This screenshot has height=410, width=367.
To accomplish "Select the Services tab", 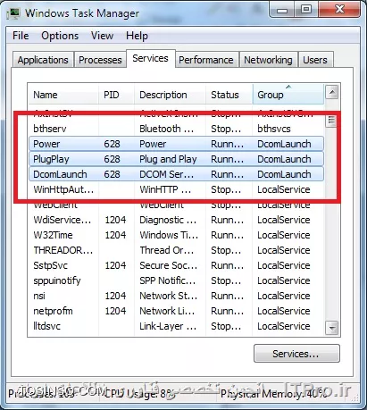I will tap(150, 58).
